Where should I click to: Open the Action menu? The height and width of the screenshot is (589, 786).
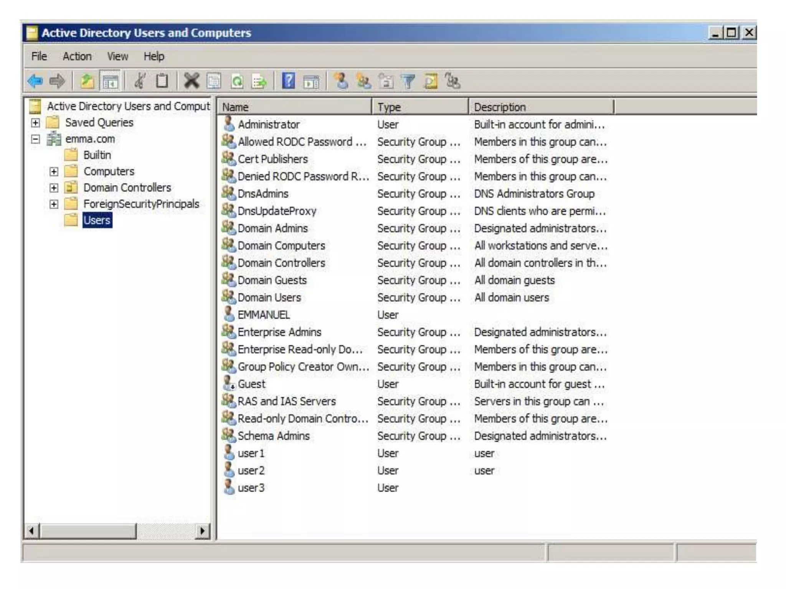tap(77, 56)
